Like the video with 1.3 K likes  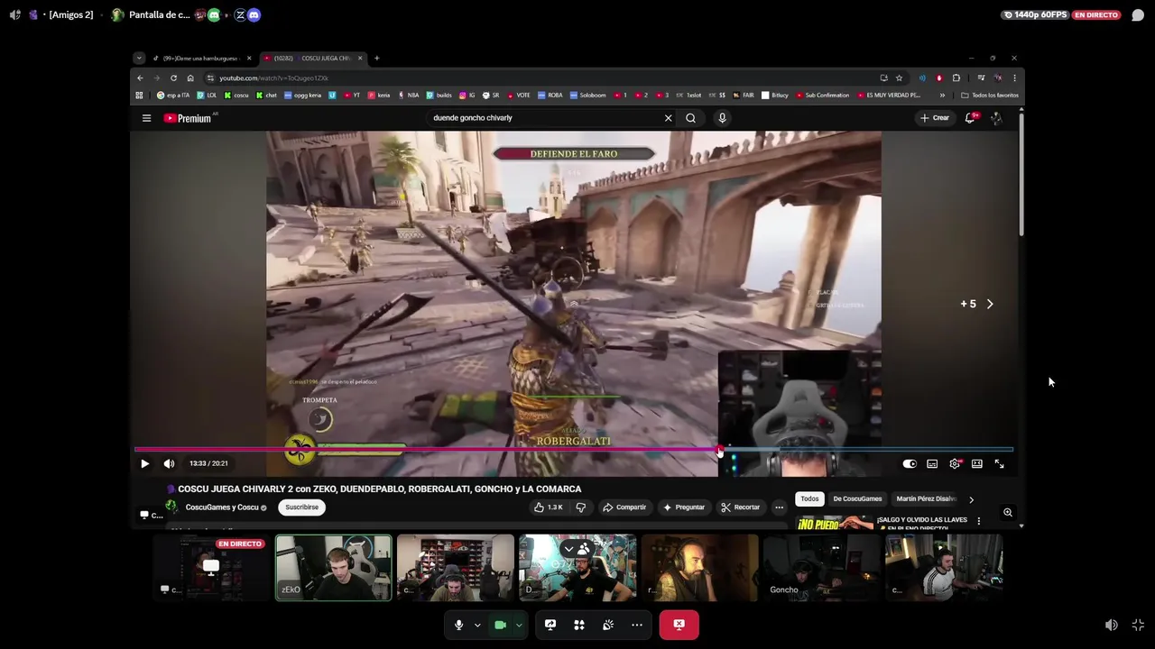click(x=550, y=507)
